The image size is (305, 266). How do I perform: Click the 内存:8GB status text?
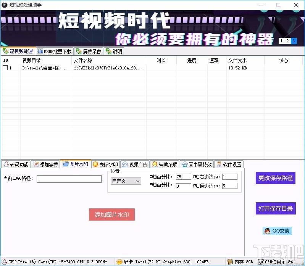coord(244,262)
